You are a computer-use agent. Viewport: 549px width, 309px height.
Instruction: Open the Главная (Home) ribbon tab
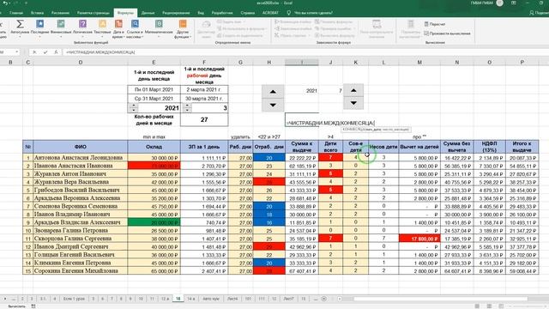[x=16, y=13]
